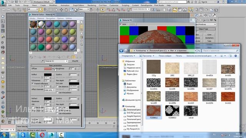Open the Utilities hammer panel tab
The height and width of the screenshot is (138, 246).
coord(214,15)
